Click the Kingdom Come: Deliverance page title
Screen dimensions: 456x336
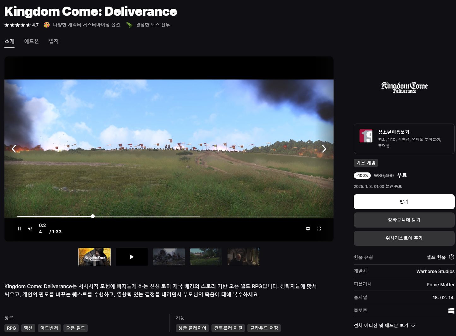point(91,11)
